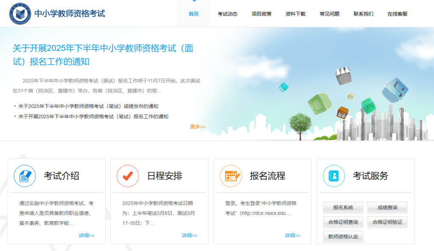
Task: Open the 报名系统 button
Action: (343, 207)
